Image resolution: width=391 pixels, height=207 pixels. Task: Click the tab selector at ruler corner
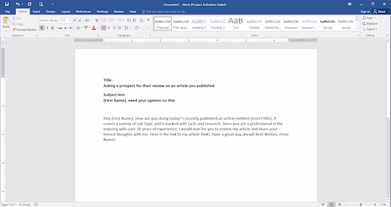[3, 40]
